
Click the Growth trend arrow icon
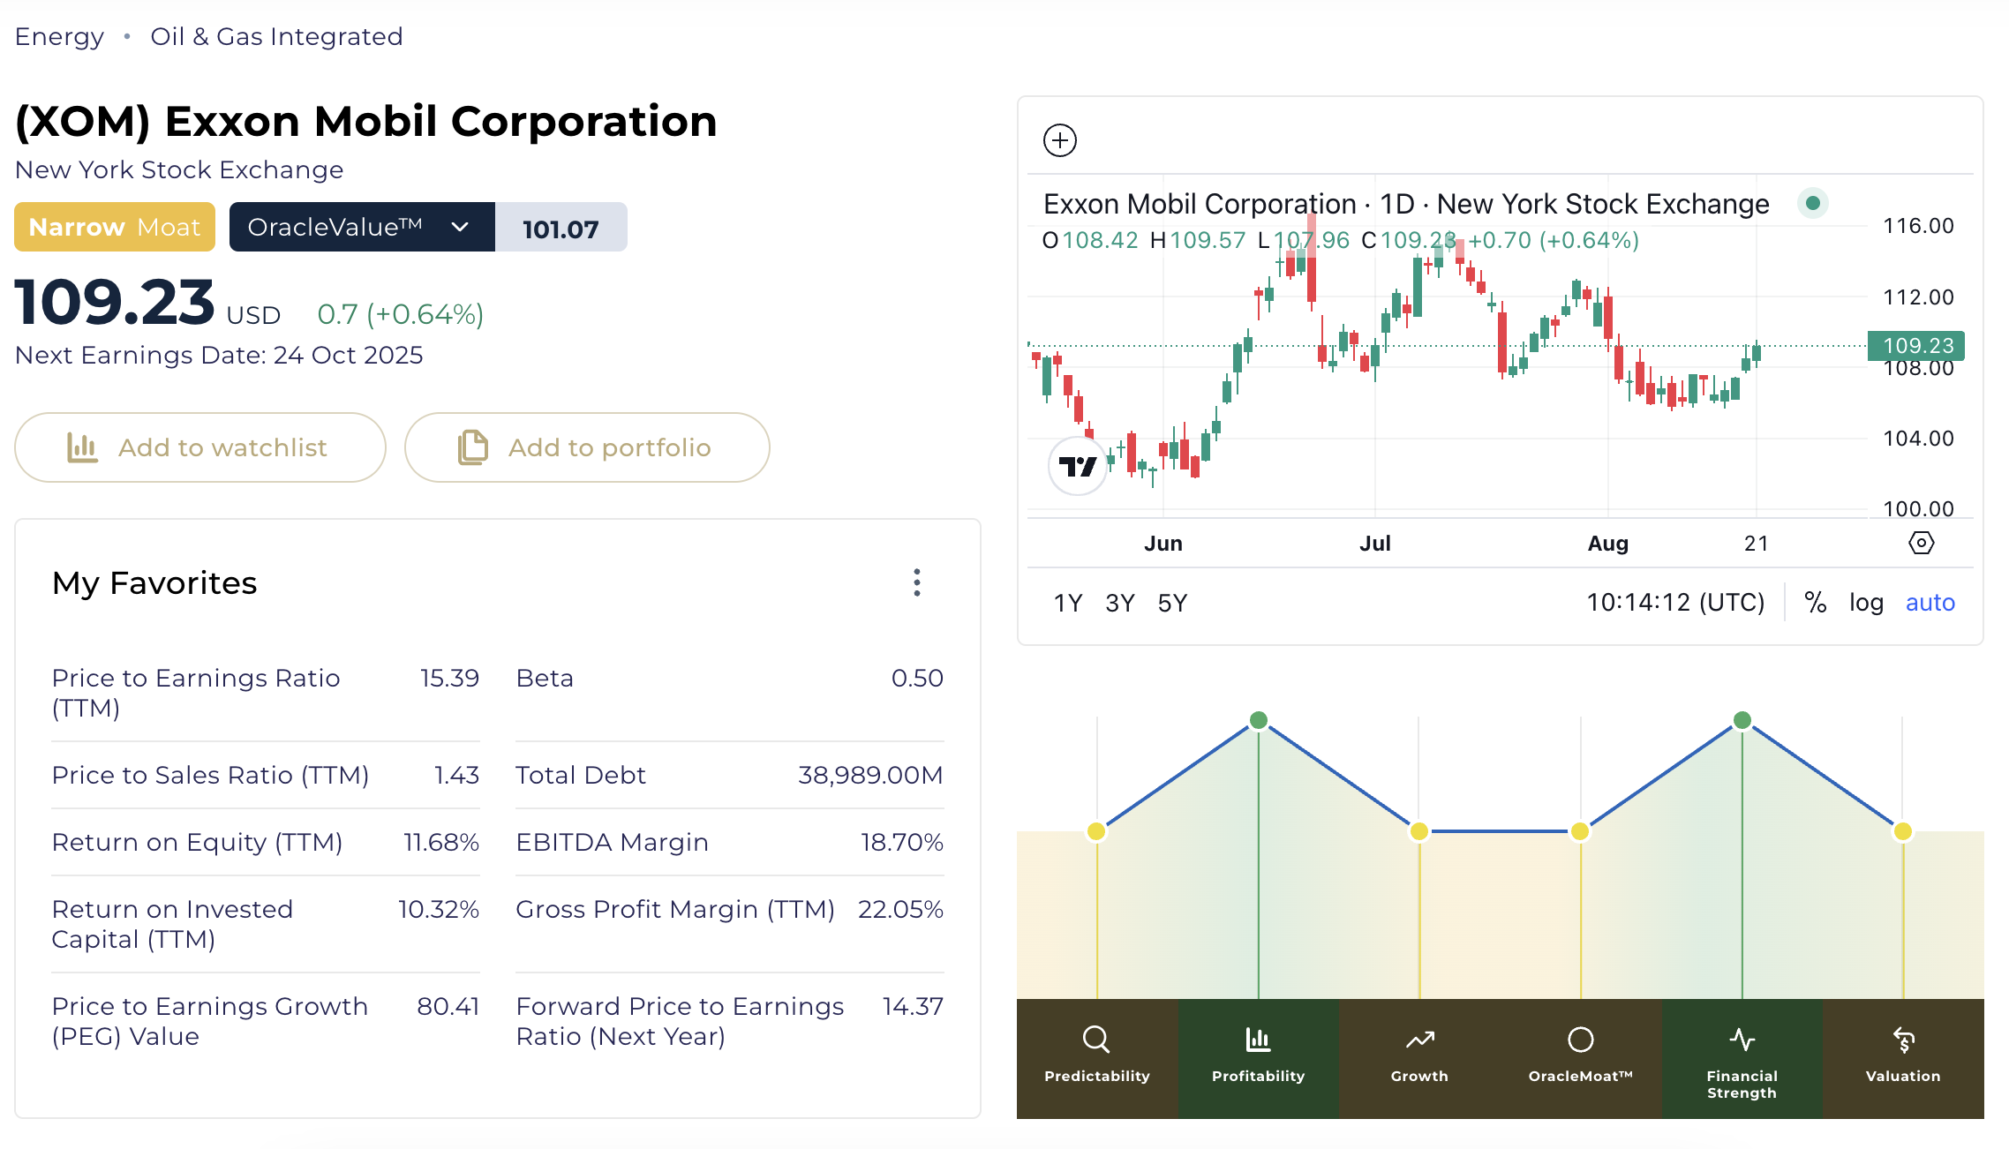tap(1419, 1040)
